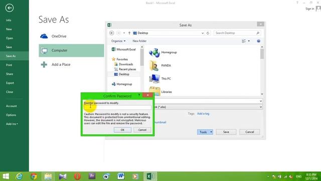Expand the Add-ins menu
This screenshot has height=181, width=321.
pos(12,124)
